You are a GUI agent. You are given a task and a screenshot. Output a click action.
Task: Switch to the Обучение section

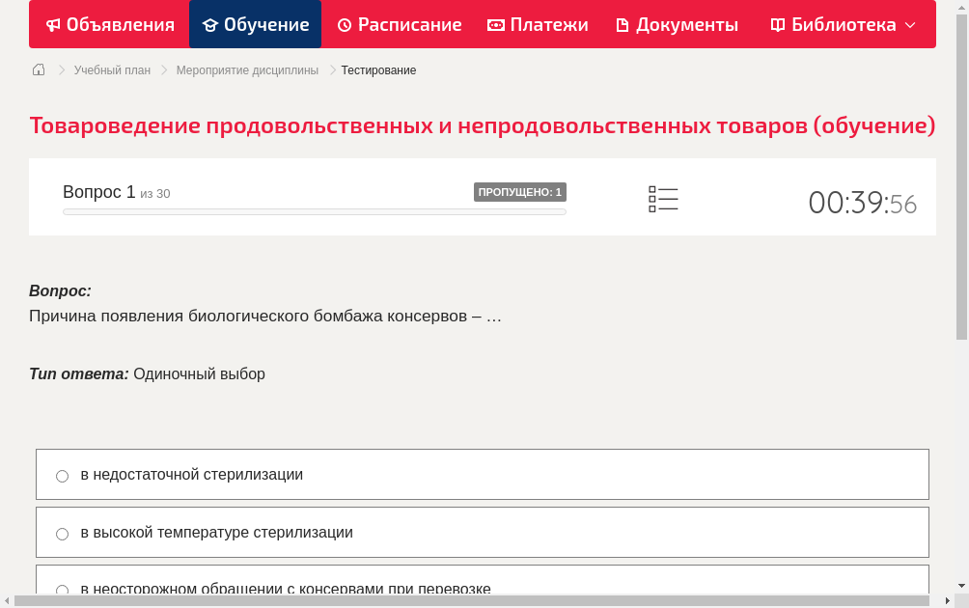click(x=255, y=24)
